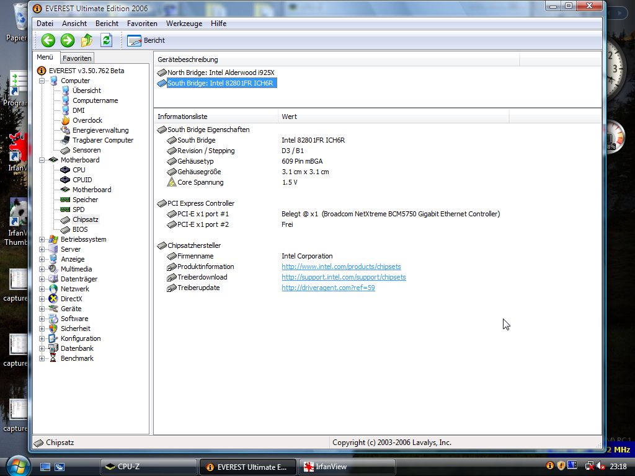Expand the Anzeige node
635x476 pixels.
[42, 259]
